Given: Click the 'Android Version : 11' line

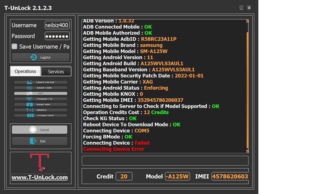Looking at the screenshot, I should coord(118,57).
